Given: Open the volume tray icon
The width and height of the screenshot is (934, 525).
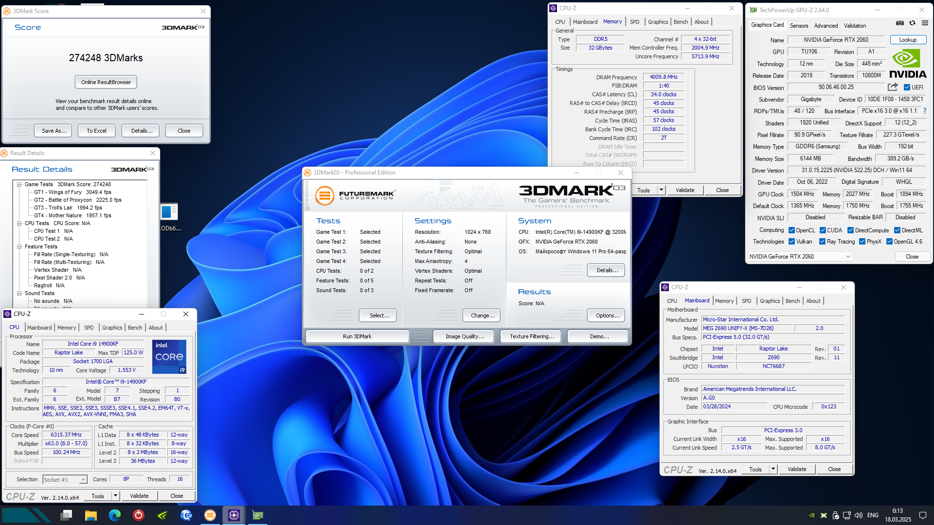Looking at the screenshot, I should click(859, 515).
